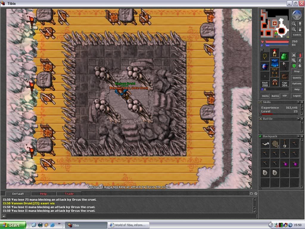Viewport: 305px width, 229px height.
Task: Toggle secure mode hand icon
Action: (300, 66)
